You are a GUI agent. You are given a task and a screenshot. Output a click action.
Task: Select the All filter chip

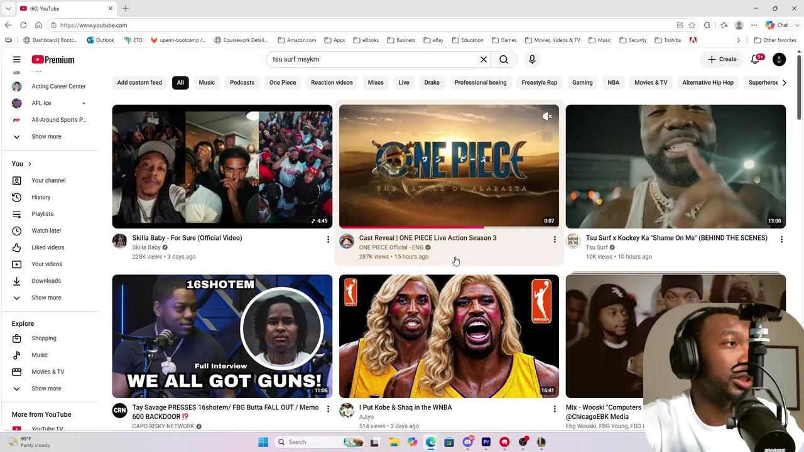tap(180, 82)
